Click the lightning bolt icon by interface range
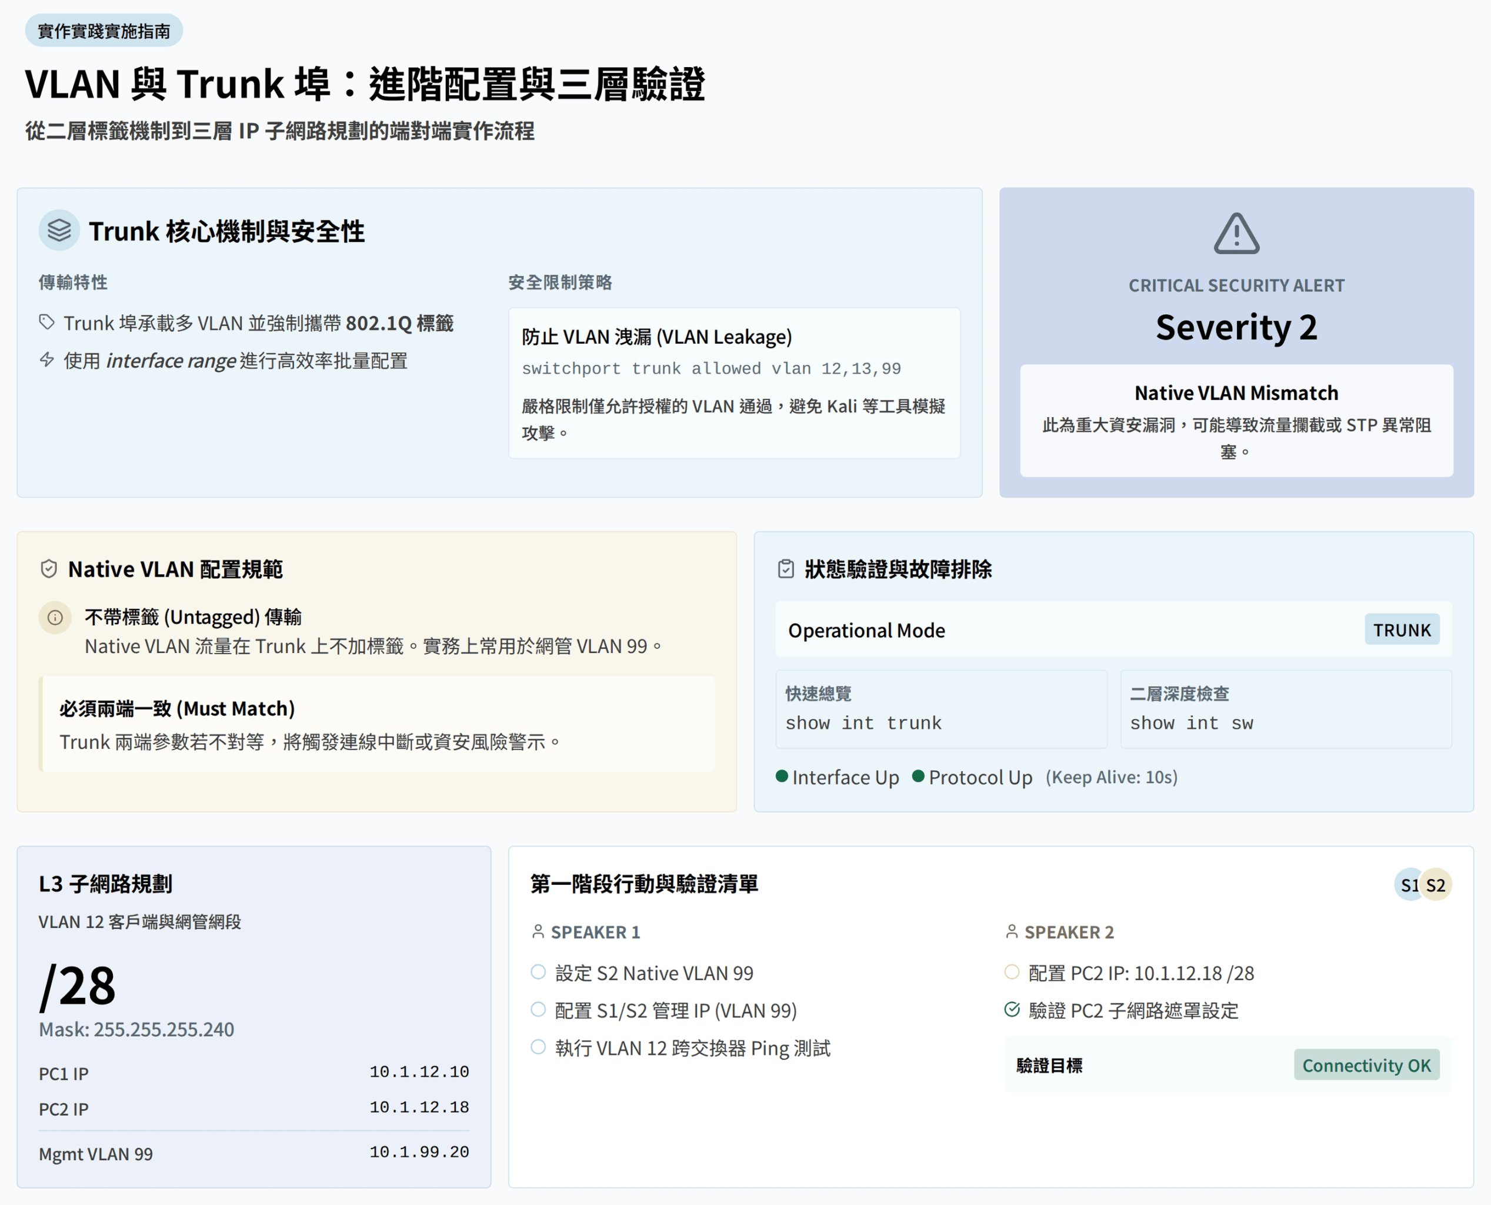This screenshot has width=1491, height=1205. pyautogui.click(x=46, y=359)
